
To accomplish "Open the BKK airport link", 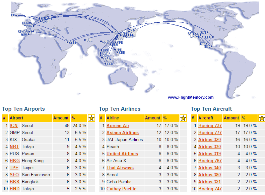I will 14,182.
